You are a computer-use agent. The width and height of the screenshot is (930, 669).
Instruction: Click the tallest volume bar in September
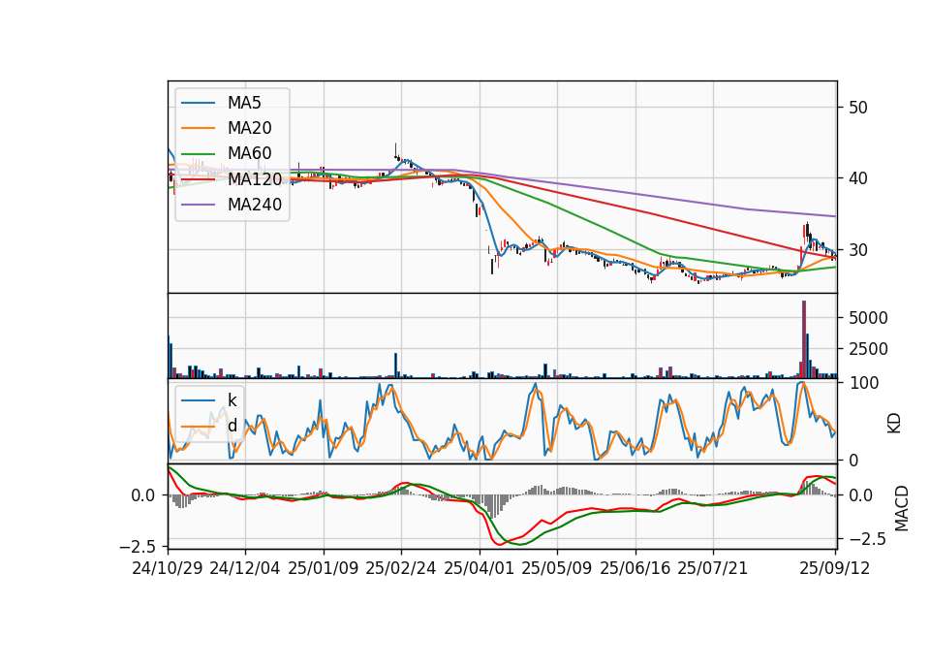[x=804, y=339]
